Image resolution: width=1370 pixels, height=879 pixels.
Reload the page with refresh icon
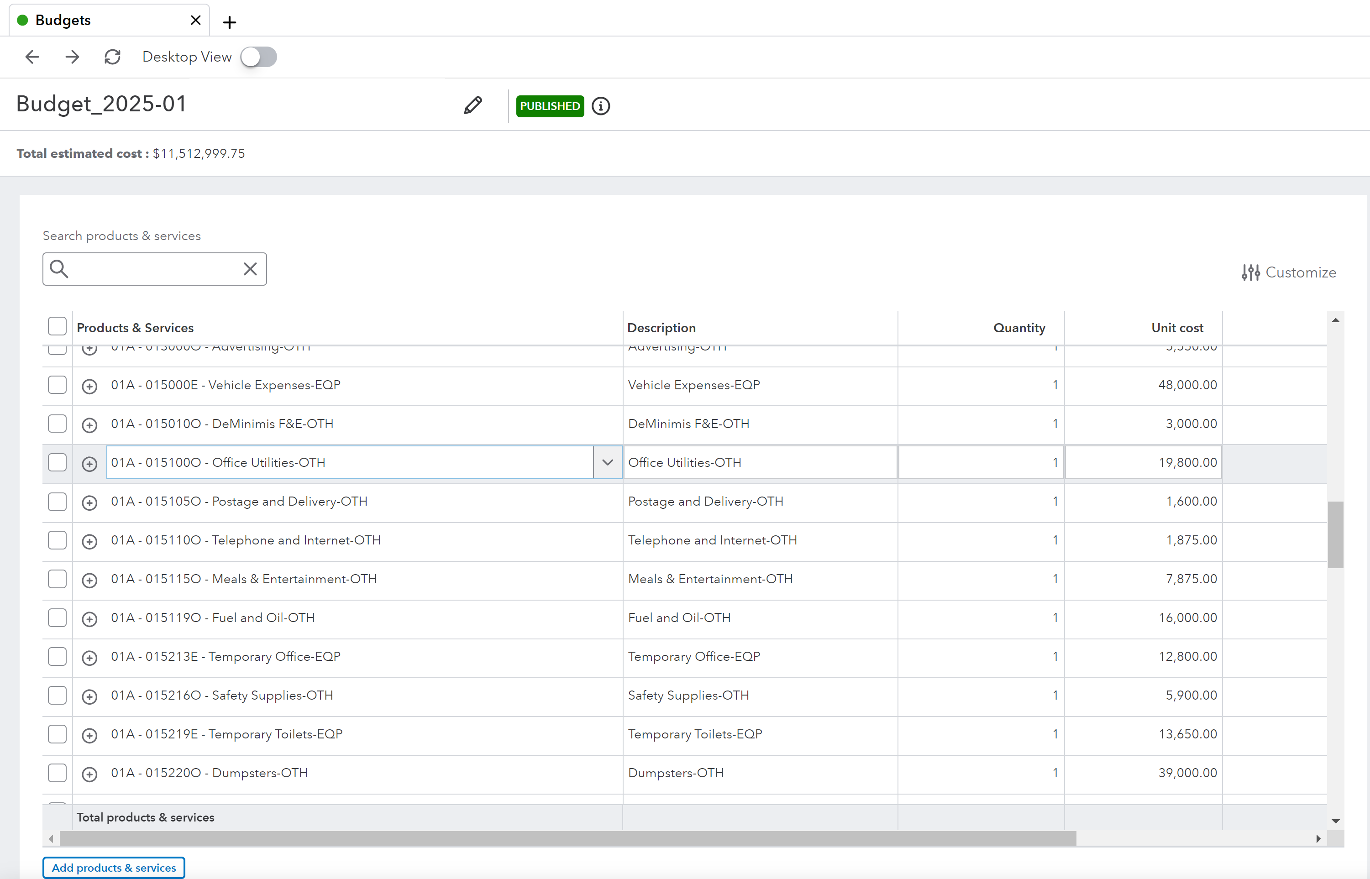pos(112,57)
